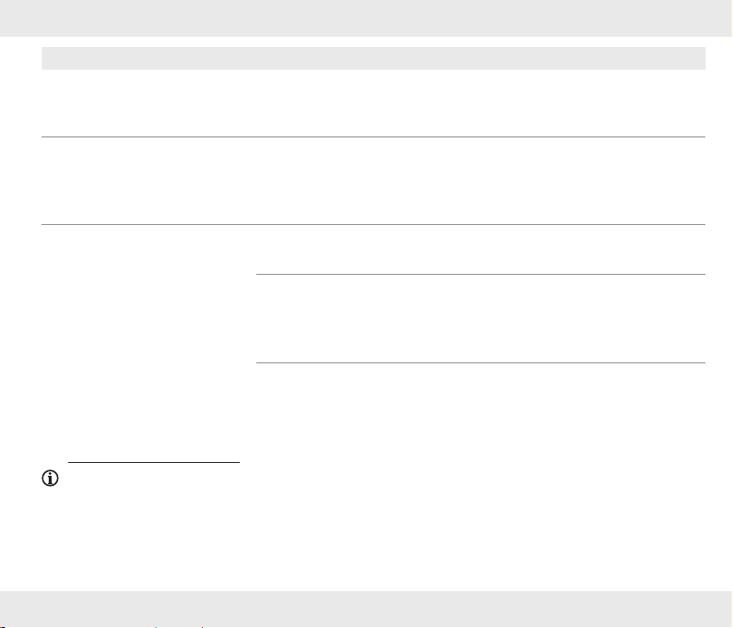733x628 pixels.
Task: Click the bottom right sub-row of third row
Action: coord(480,410)
